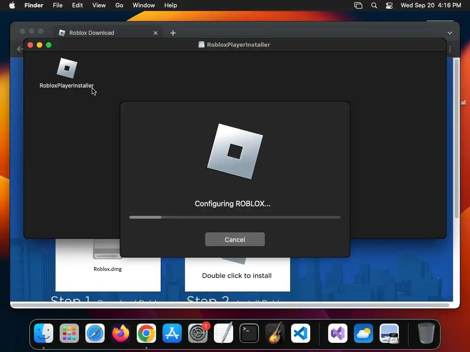Image resolution: width=470 pixels, height=352 pixels.
Task: Close the Roblox Download tab
Action: (x=155, y=33)
